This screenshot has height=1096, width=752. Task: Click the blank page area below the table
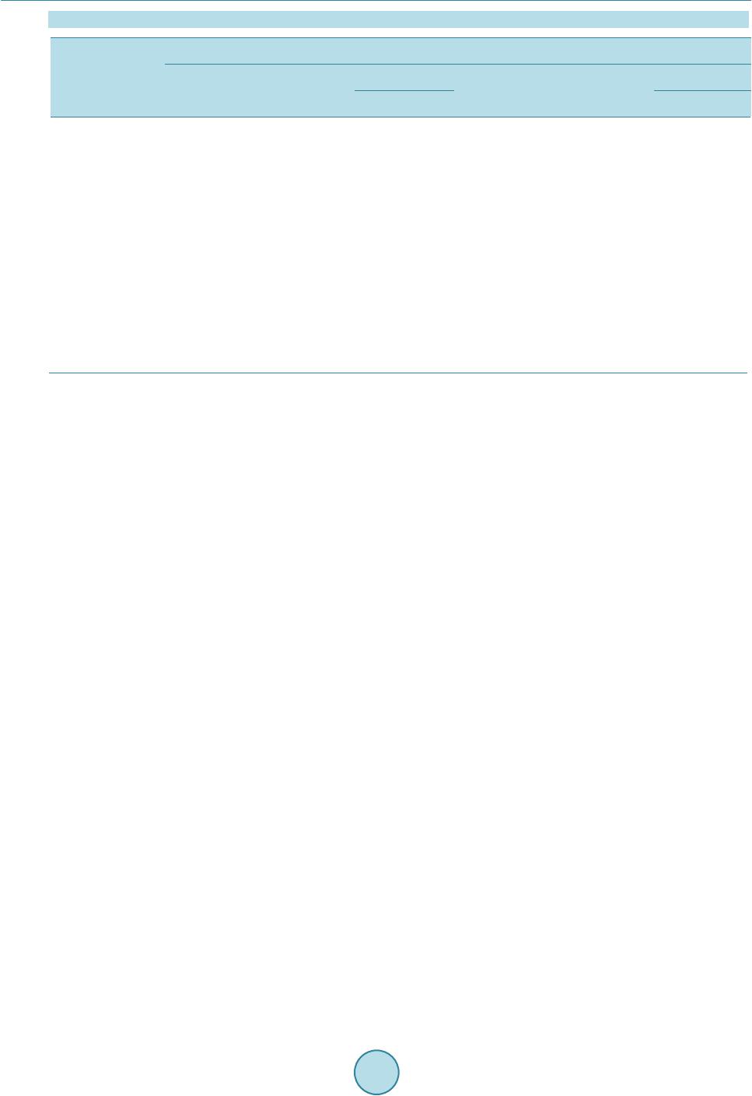[398, 700]
